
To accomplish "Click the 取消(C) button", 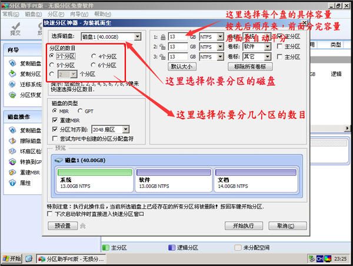I will pyautogui.click(x=288, y=226).
